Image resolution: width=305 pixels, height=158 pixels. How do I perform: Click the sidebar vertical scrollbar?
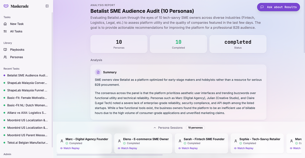click(52, 80)
